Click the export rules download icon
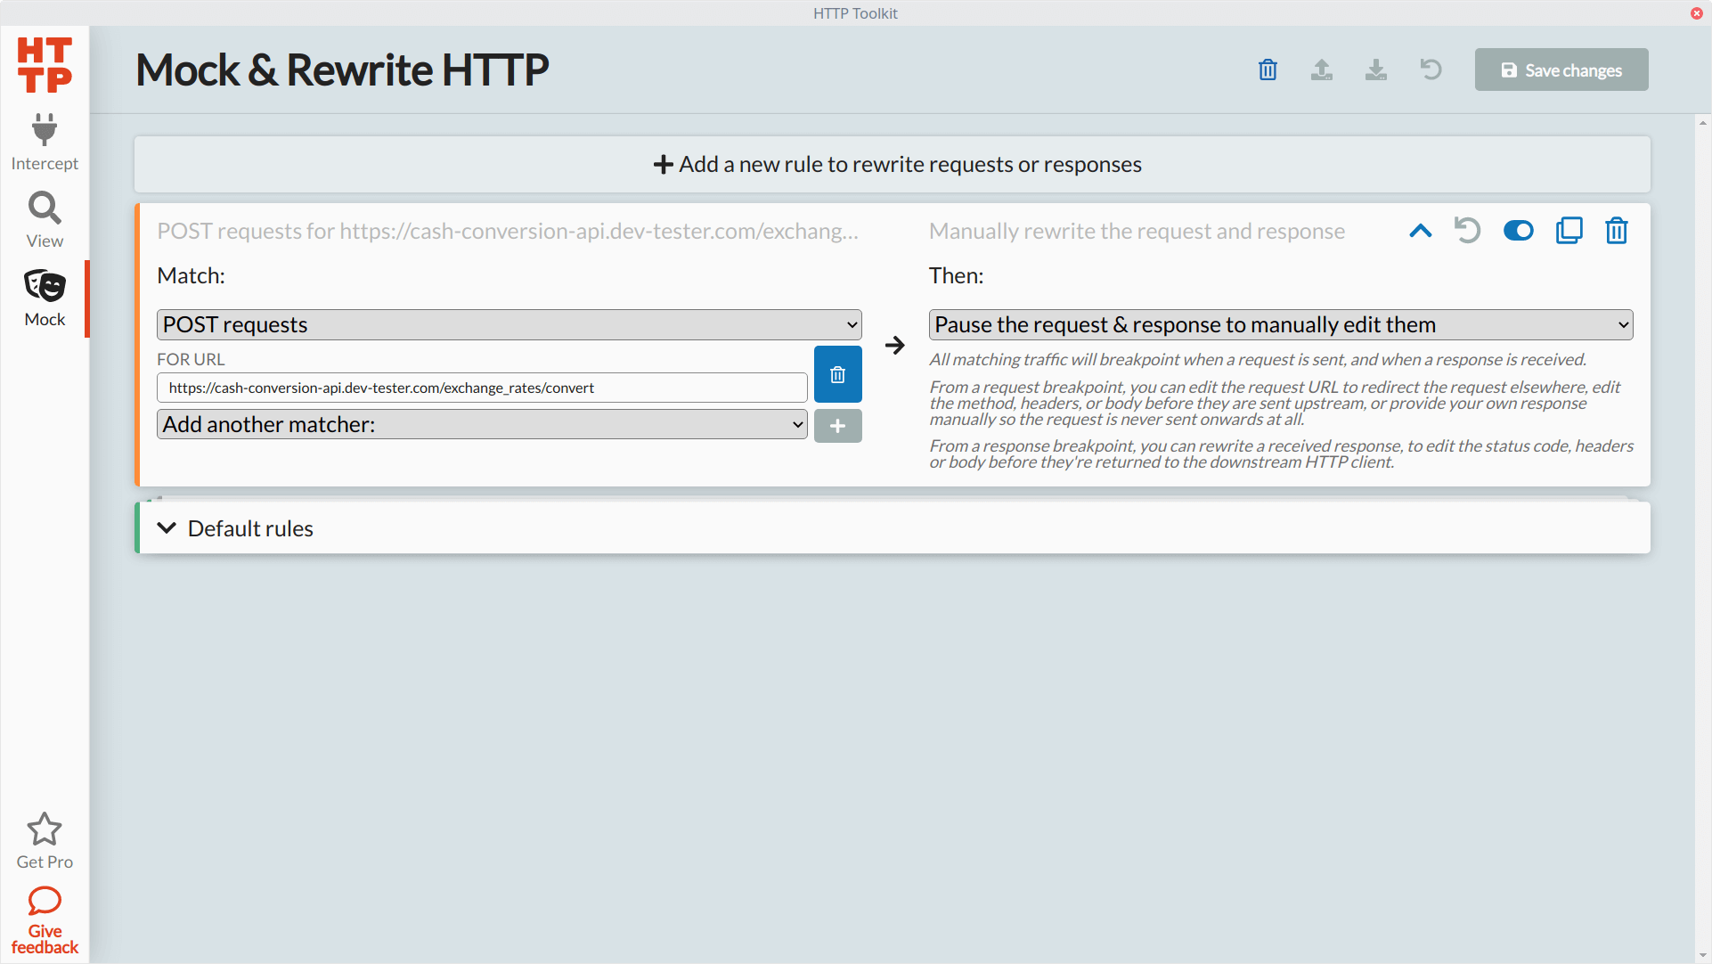This screenshot has height=964, width=1712. [x=1376, y=69]
